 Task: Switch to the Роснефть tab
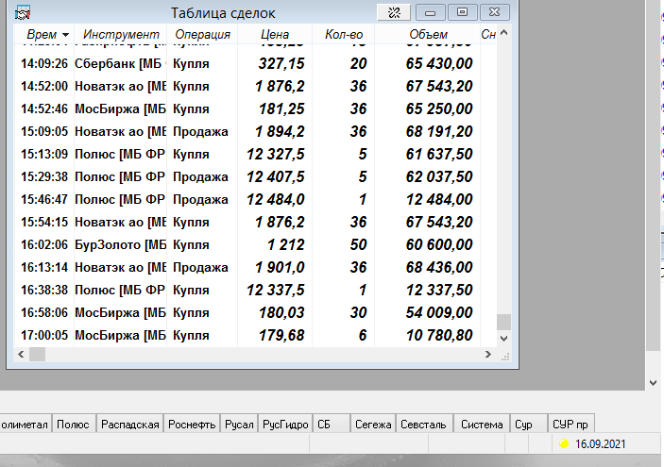(x=192, y=424)
